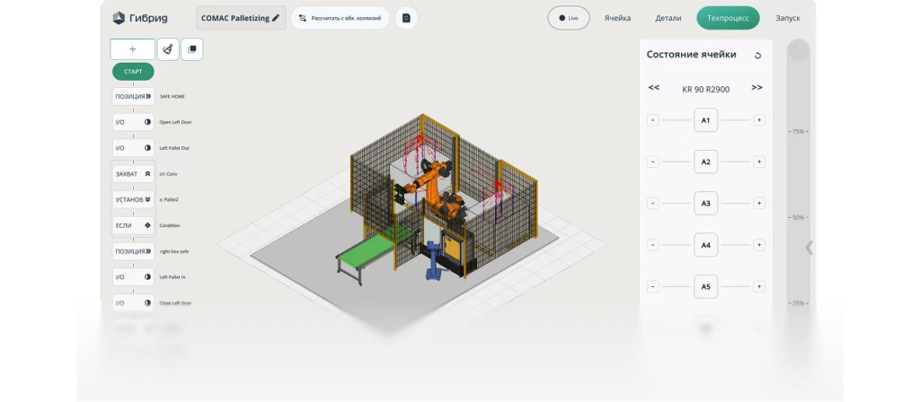
Task: Click the duplicate layers icon
Action: coord(191,49)
